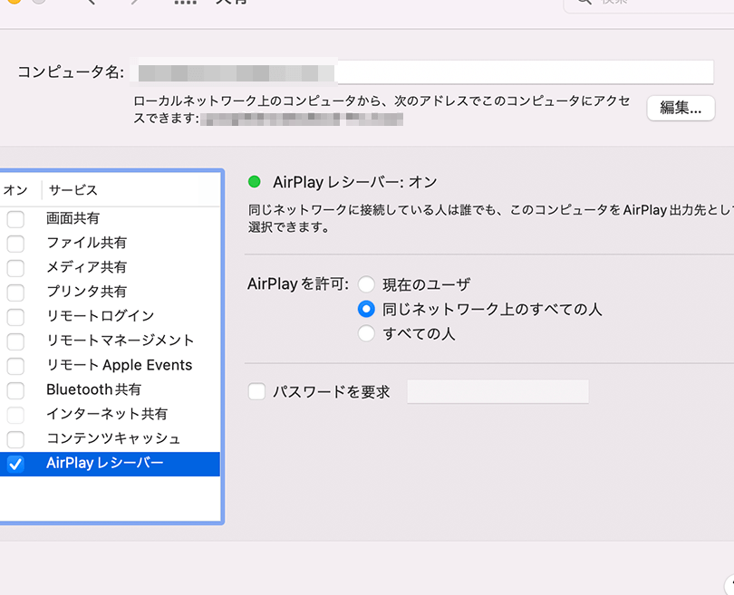This screenshot has height=595, width=734.
Task: Select the 現在のユーザ radio option
Action: pyautogui.click(x=366, y=284)
